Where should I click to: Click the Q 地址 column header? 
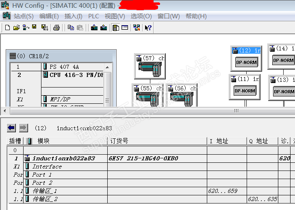(x=262, y=141)
